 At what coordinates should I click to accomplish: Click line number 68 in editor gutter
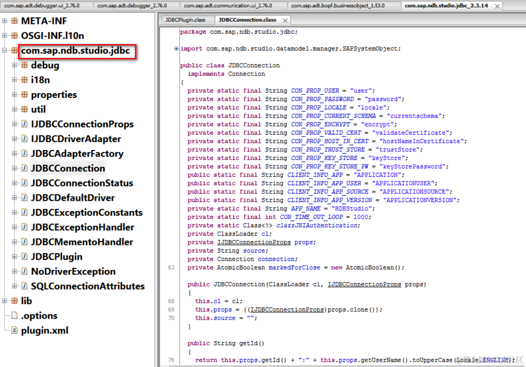(171, 301)
